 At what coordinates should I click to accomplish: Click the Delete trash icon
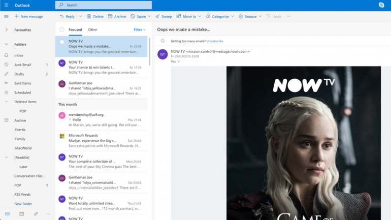click(89, 16)
